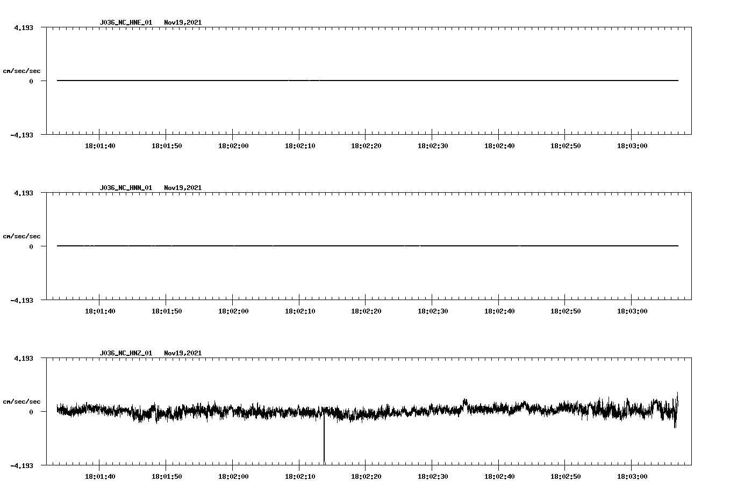Click the 18:01:40 time label under the HNZ plot
Image resolution: width=730 pixels, height=496 pixels.
[x=100, y=477]
